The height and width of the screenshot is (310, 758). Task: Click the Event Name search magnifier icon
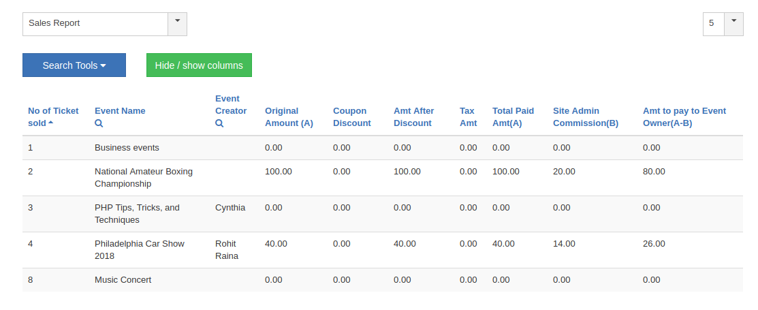click(99, 123)
